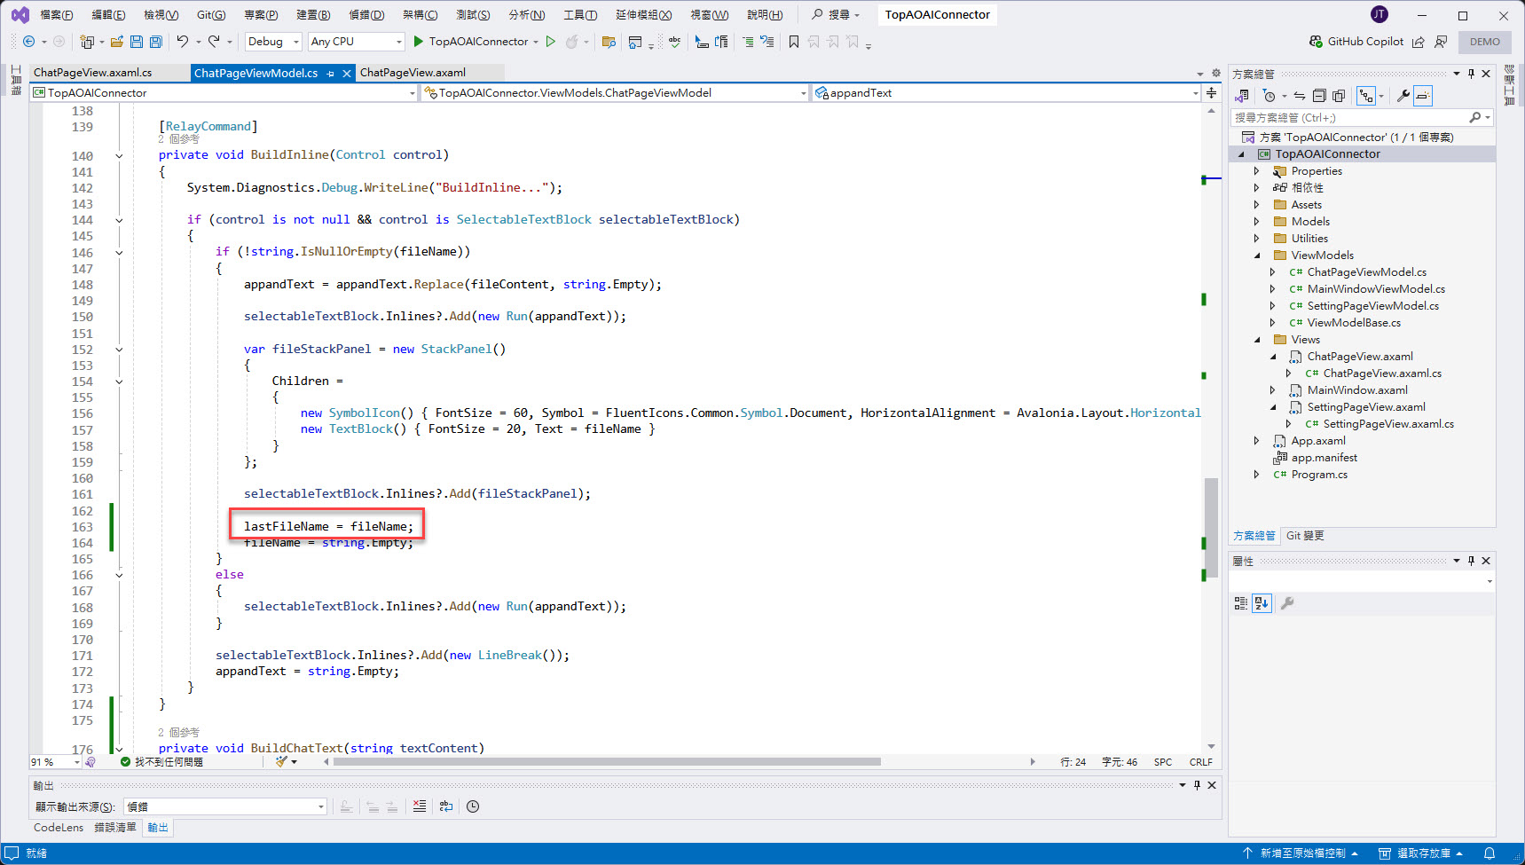The image size is (1525, 865).
Task: Collapse the ViewModels folder node
Action: click(x=1256, y=256)
